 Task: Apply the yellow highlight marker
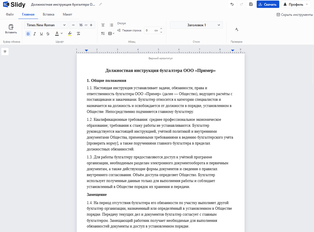coord(70,33)
